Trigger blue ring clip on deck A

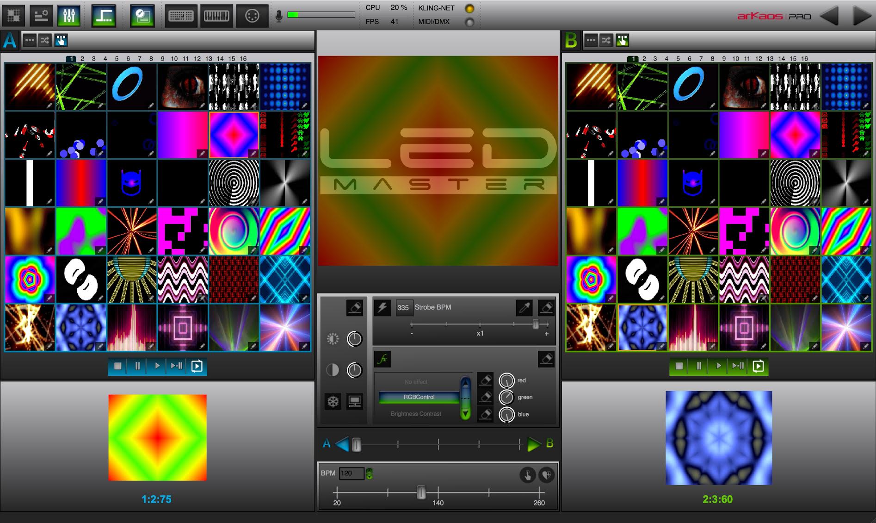coord(132,87)
